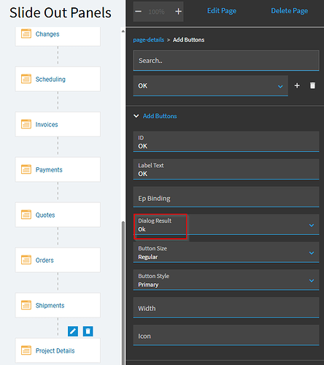Click the Edit Page link

coord(222,11)
